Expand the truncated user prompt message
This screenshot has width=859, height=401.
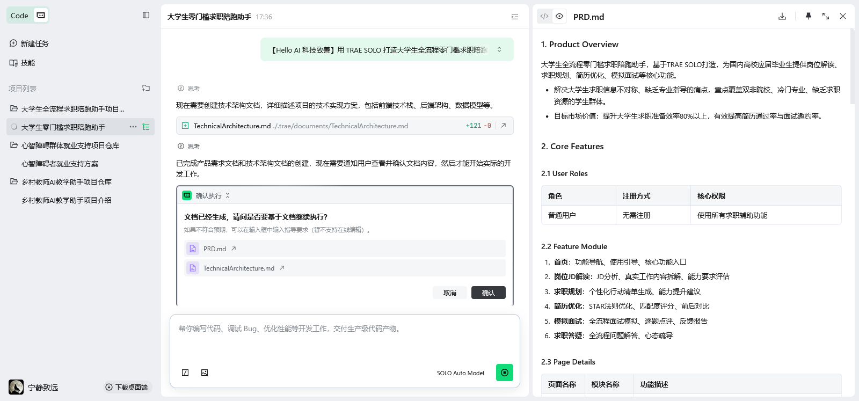tap(499, 49)
